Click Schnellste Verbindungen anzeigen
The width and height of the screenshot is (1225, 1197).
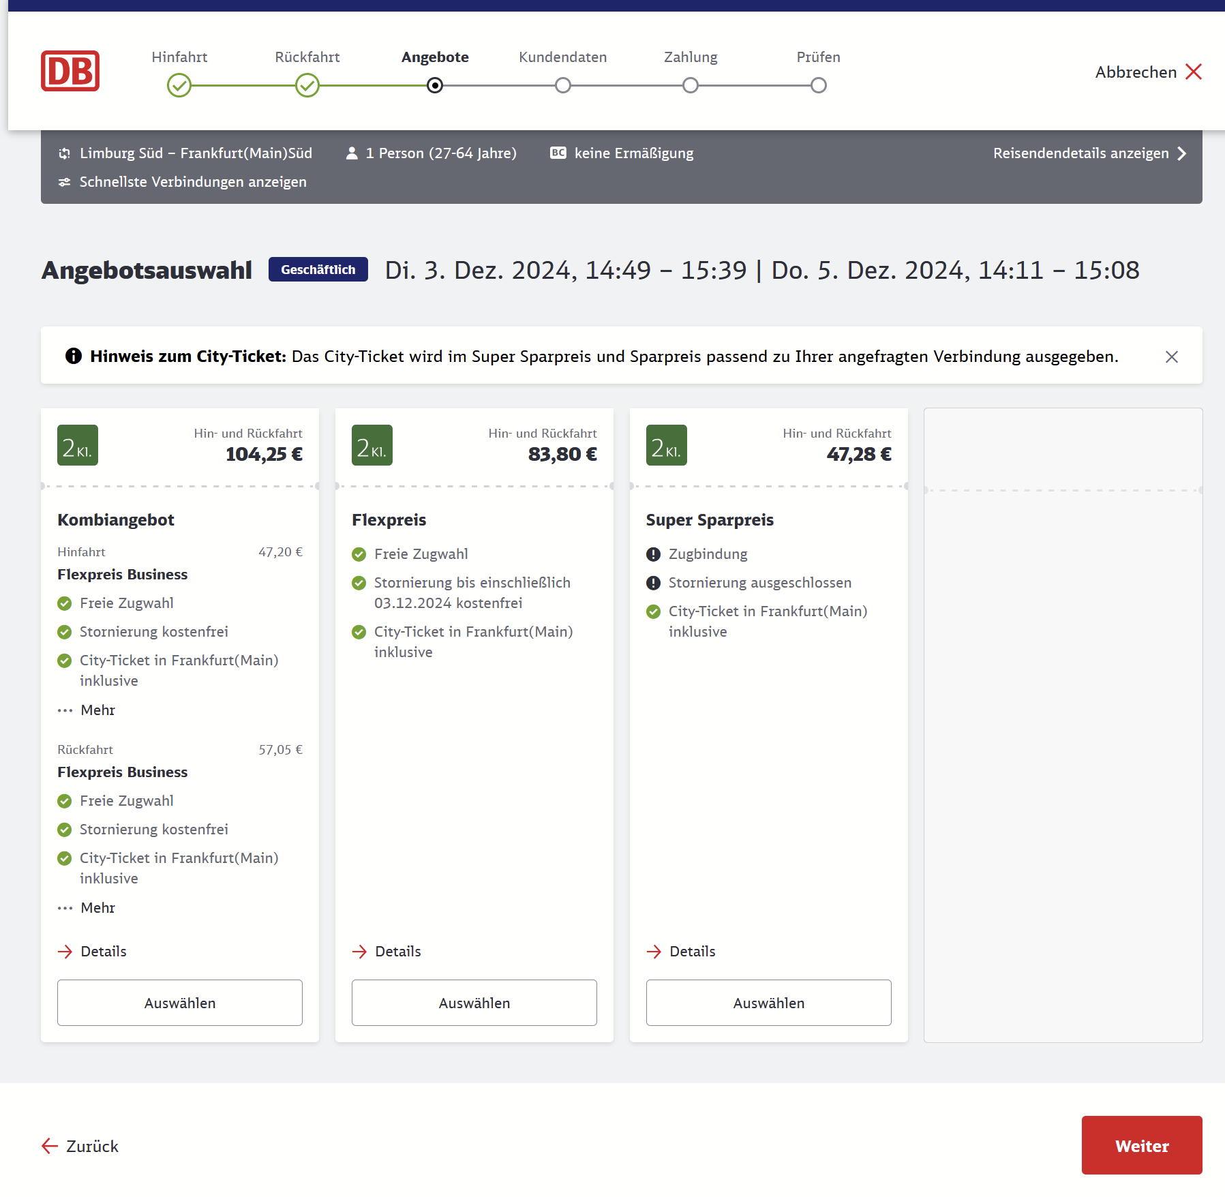coord(193,182)
